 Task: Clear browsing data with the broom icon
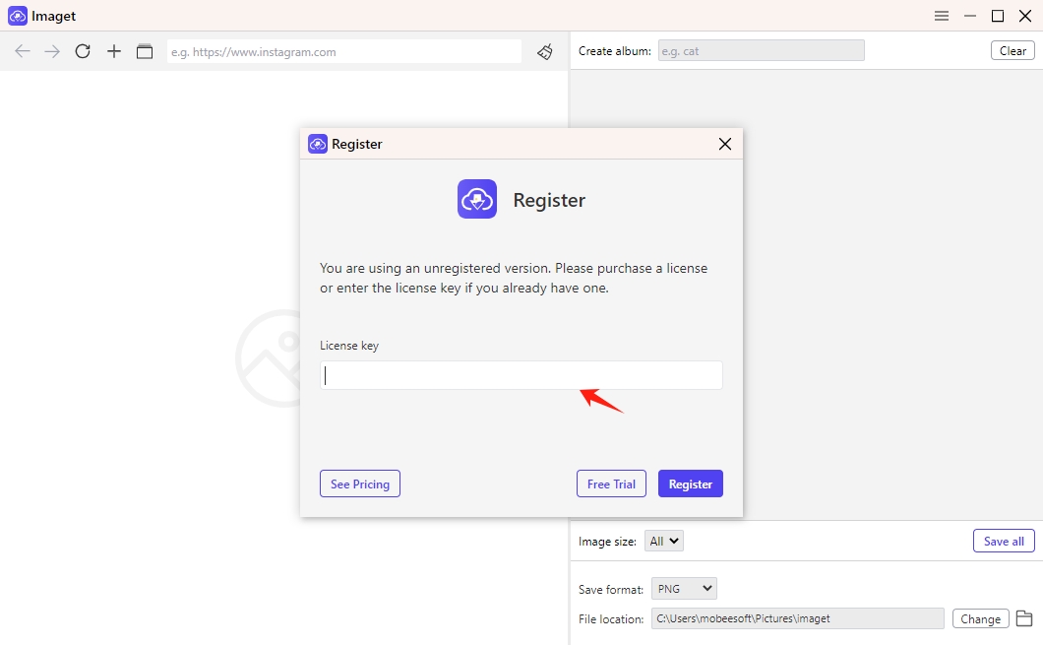tap(545, 51)
